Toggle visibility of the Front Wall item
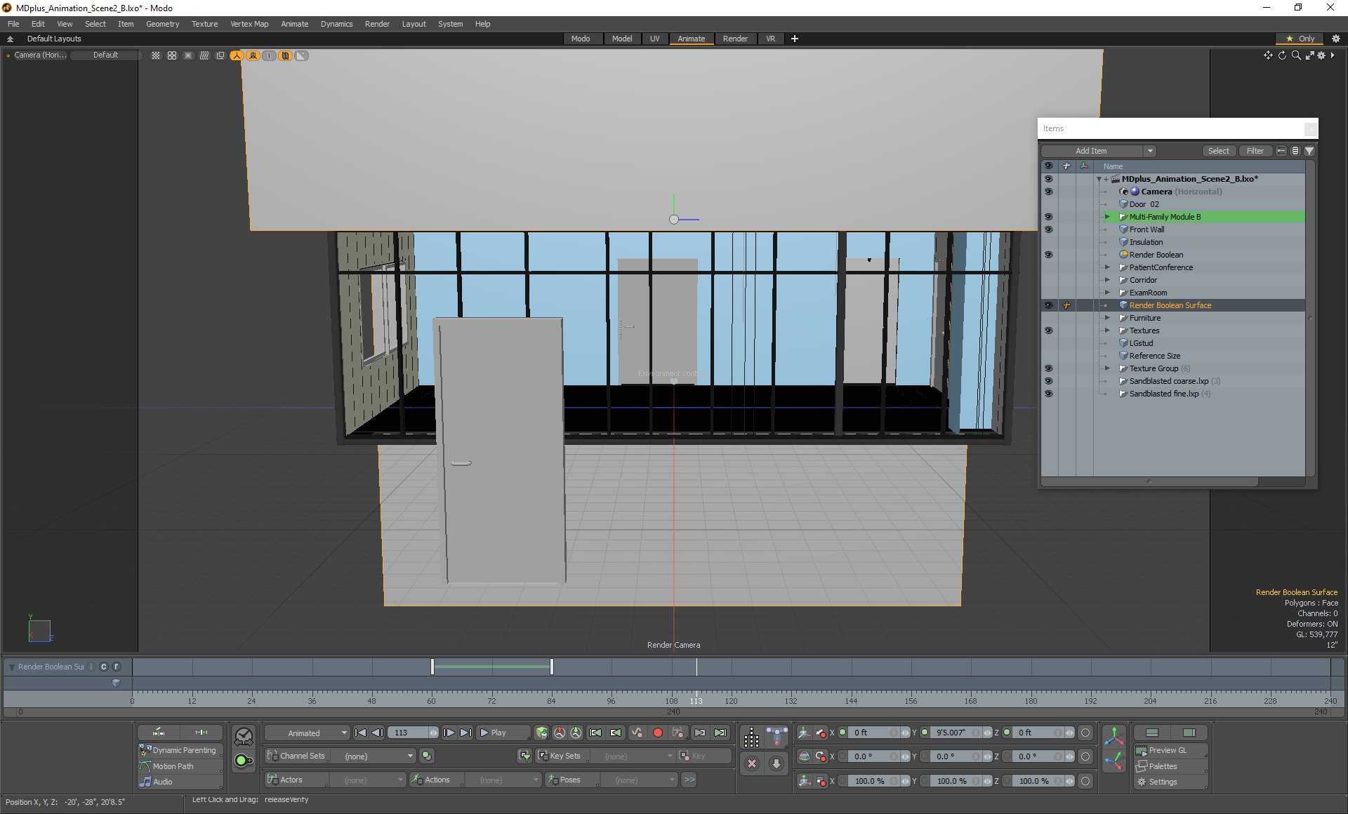 pyautogui.click(x=1048, y=229)
